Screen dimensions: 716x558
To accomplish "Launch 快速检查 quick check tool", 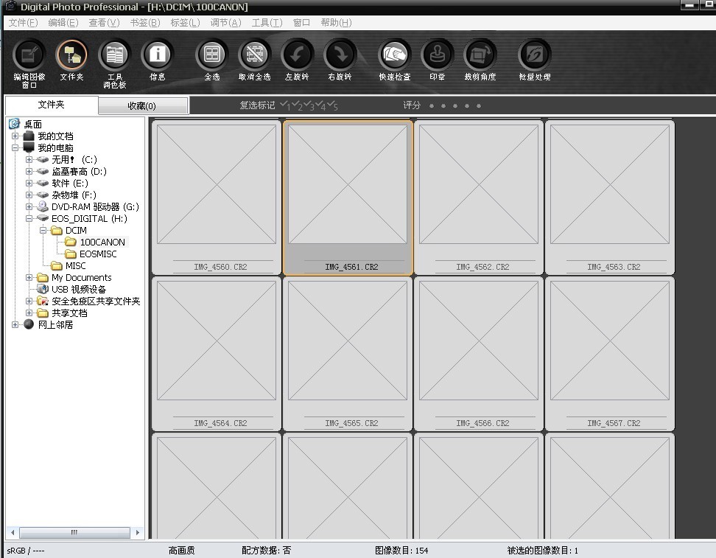I will coord(395,55).
